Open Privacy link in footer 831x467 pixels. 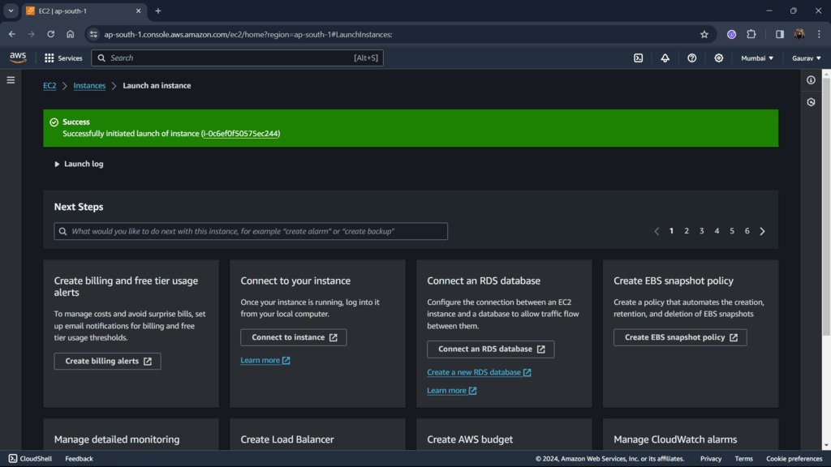711,459
